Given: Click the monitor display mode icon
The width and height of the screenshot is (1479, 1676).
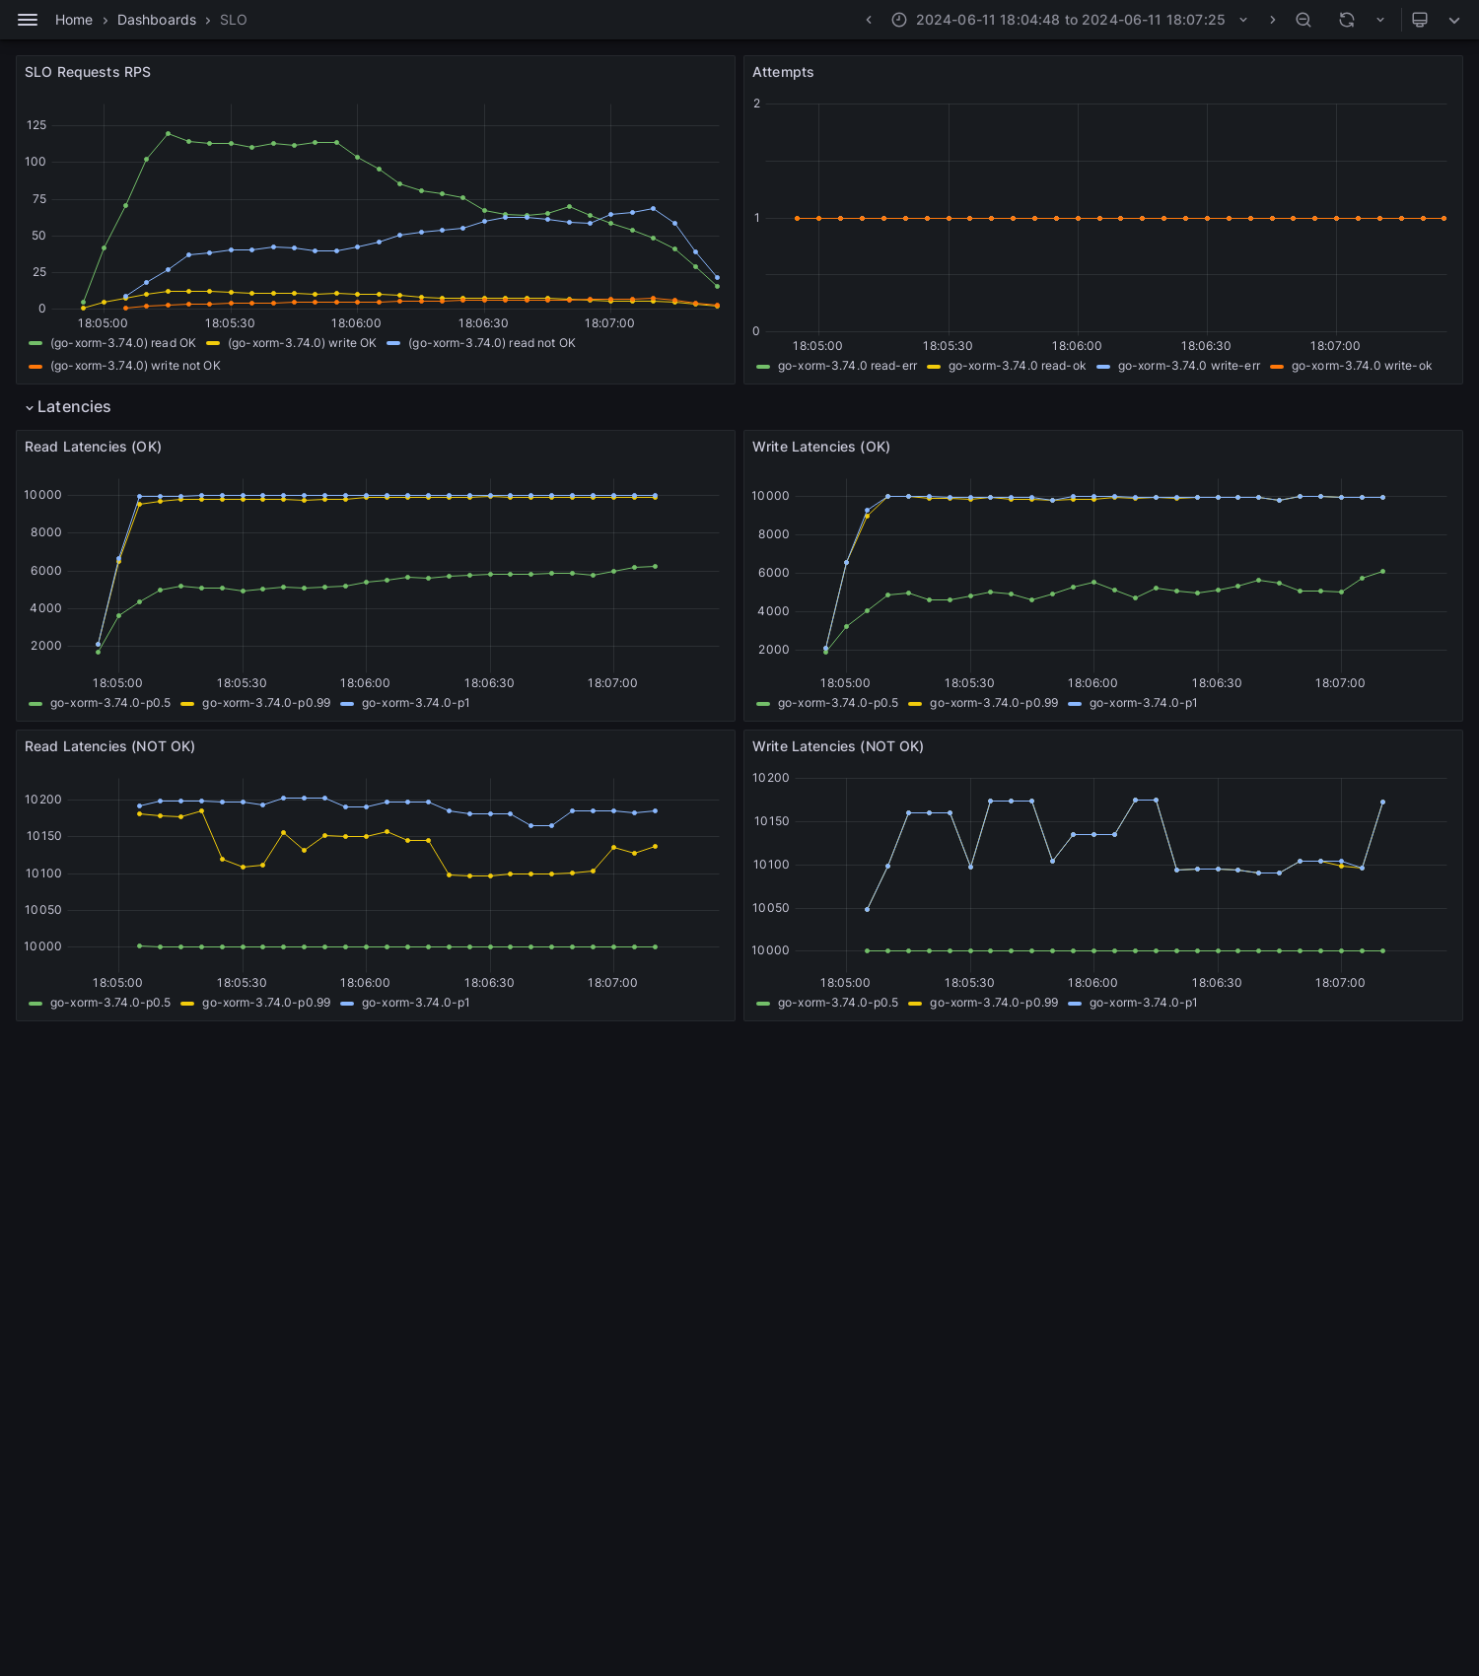Looking at the screenshot, I should [1420, 20].
